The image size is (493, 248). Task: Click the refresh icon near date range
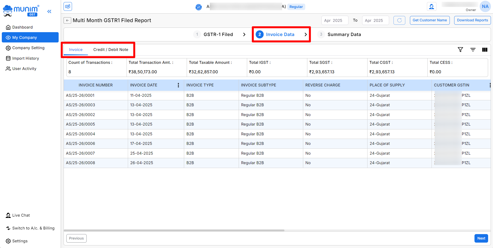pyautogui.click(x=399, y=20)
